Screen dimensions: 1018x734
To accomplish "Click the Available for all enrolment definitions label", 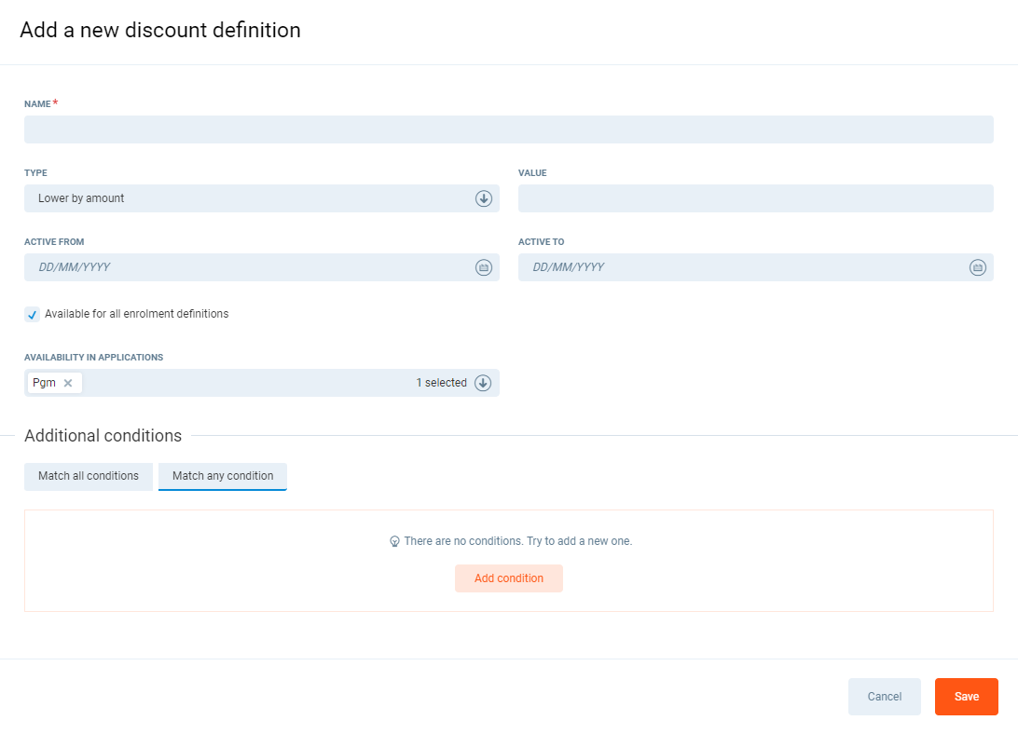I will [x=136, y=314].
